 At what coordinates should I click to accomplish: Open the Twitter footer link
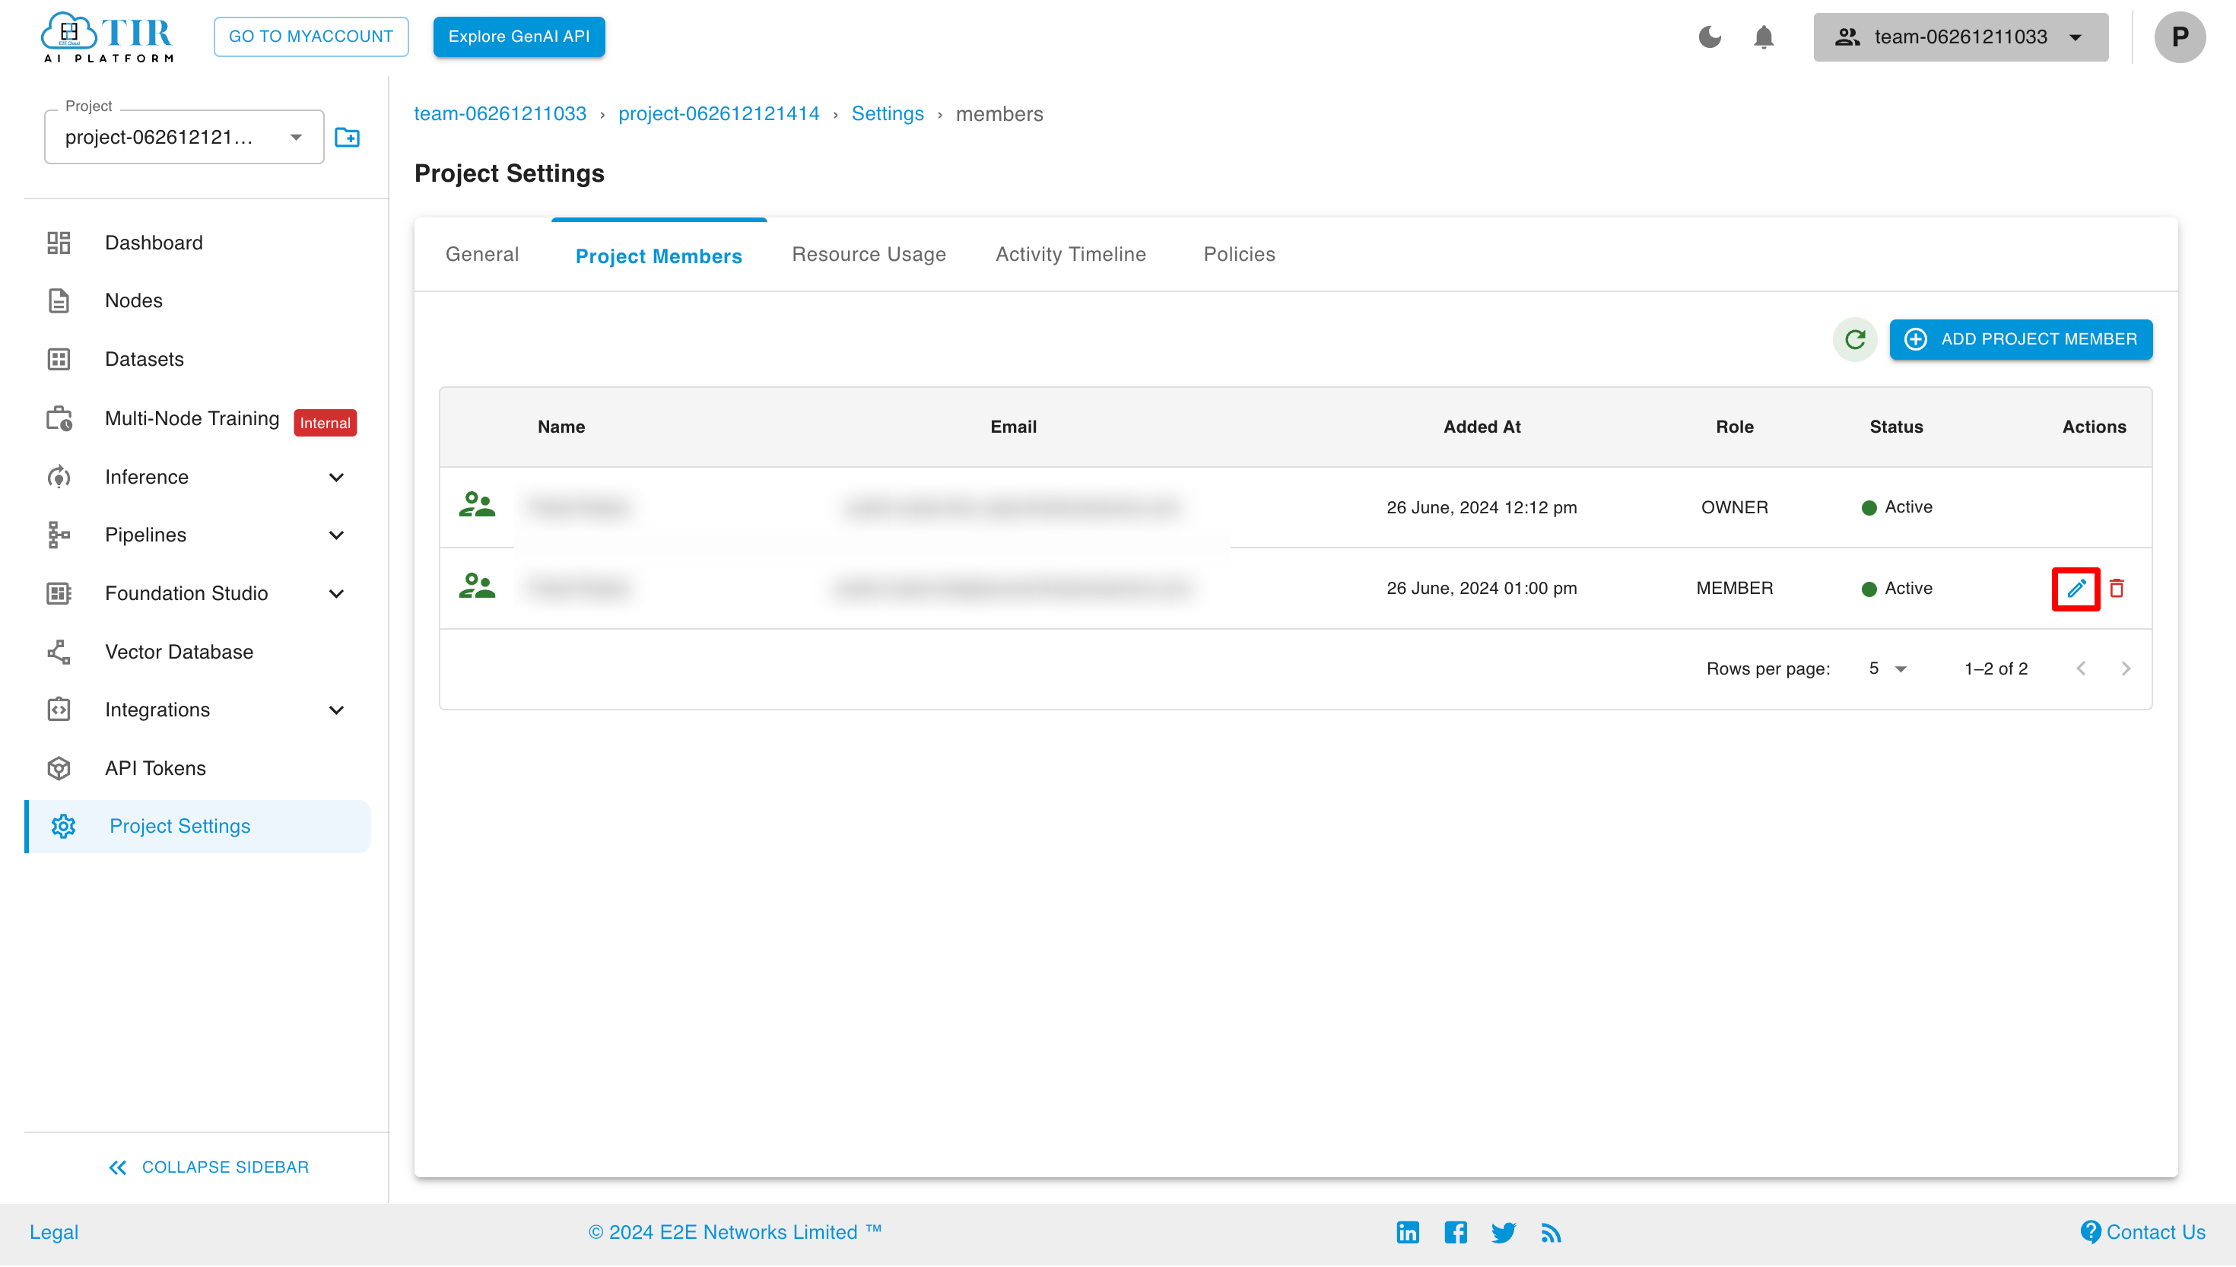pos(1504,1232)
